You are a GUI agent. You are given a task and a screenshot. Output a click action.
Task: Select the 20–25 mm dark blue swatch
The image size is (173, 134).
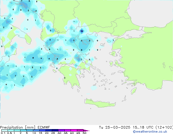tap(49, 130)
